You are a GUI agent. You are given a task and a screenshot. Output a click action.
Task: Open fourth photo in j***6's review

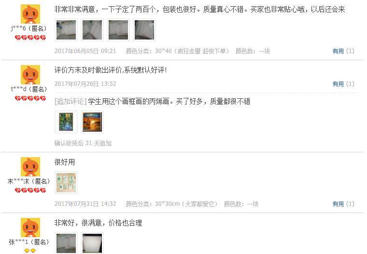click(144, 30)
